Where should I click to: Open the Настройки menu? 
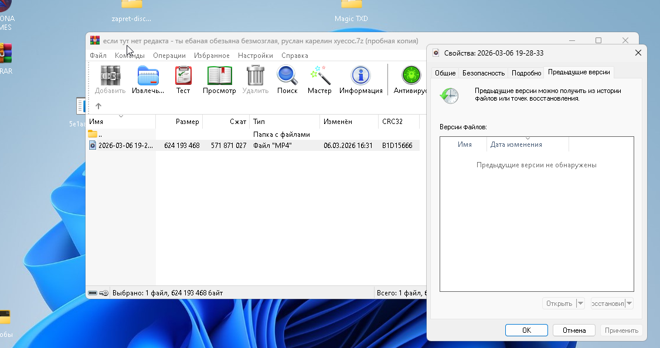[x=255, y=56]
